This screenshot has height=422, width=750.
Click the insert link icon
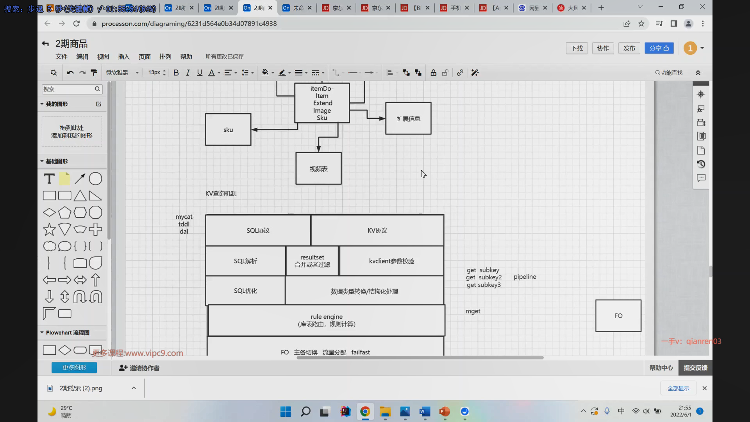(x=460, y=73)
